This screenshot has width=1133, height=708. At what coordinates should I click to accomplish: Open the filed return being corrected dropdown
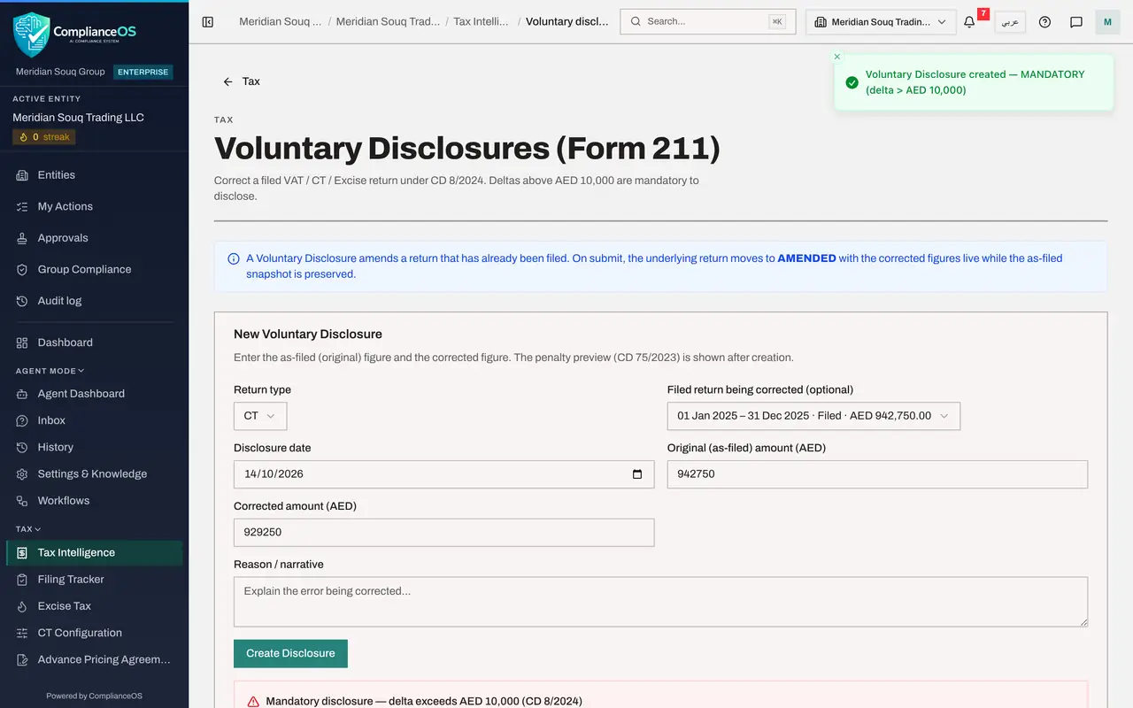click(813, 416)
